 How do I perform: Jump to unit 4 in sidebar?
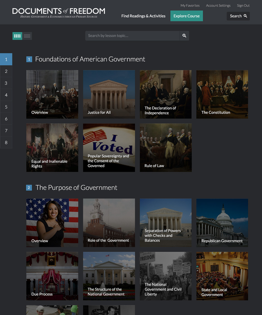[6, 95]
